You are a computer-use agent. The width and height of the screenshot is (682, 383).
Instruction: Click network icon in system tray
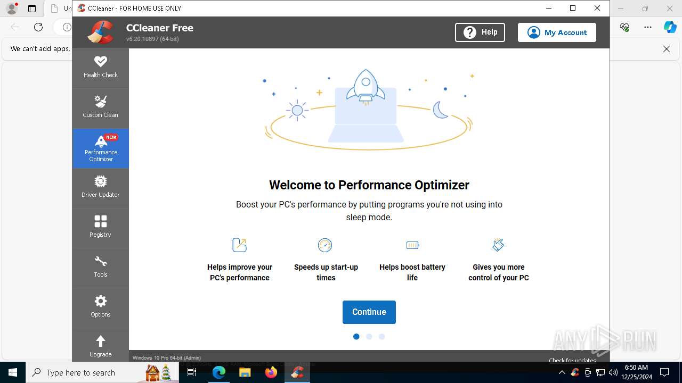(x=600, y=373)
